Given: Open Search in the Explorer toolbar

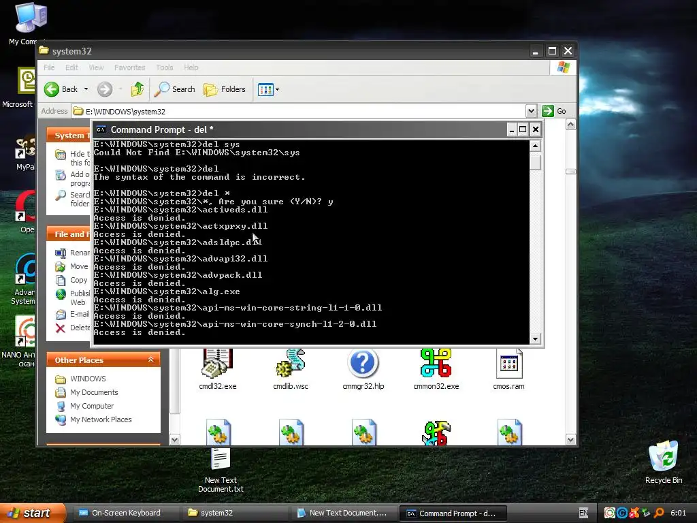Looking at the screenshot, I should point(175,89).
